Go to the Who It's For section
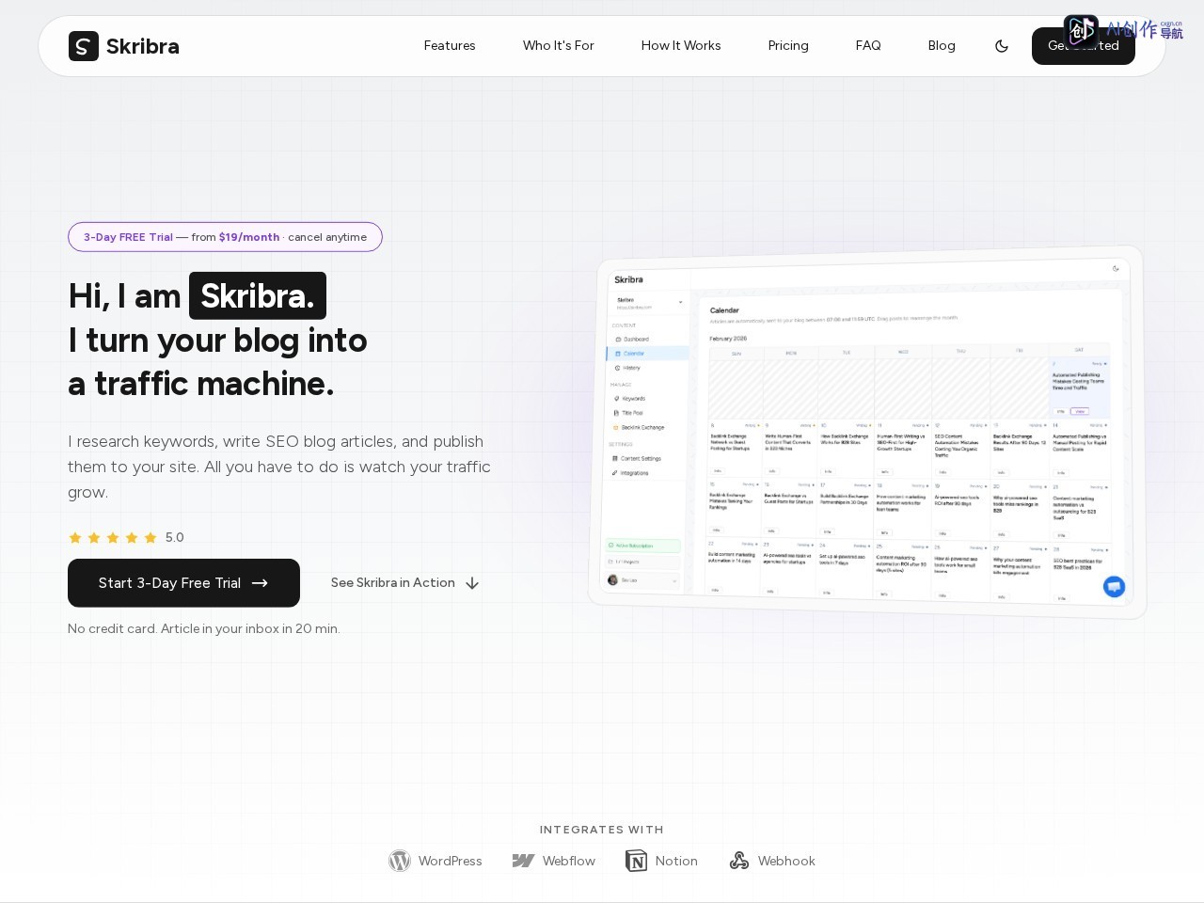Viewport: 1204px width, 903px height. [x=559, y=45]
